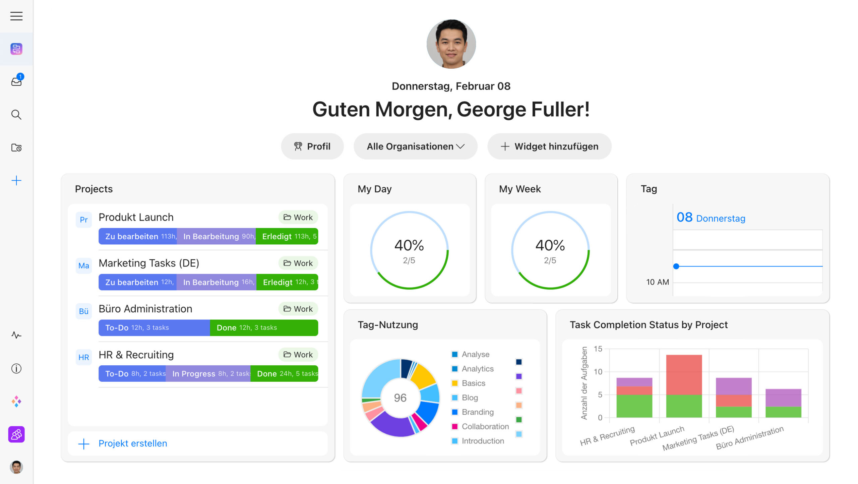Toggle the Collaboration legend entry

pyautogui.click(x=485, y=426)
